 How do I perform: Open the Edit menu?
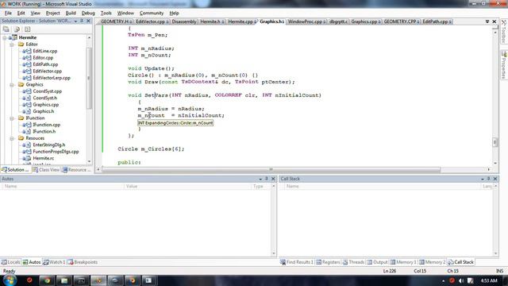click(21, 13)
